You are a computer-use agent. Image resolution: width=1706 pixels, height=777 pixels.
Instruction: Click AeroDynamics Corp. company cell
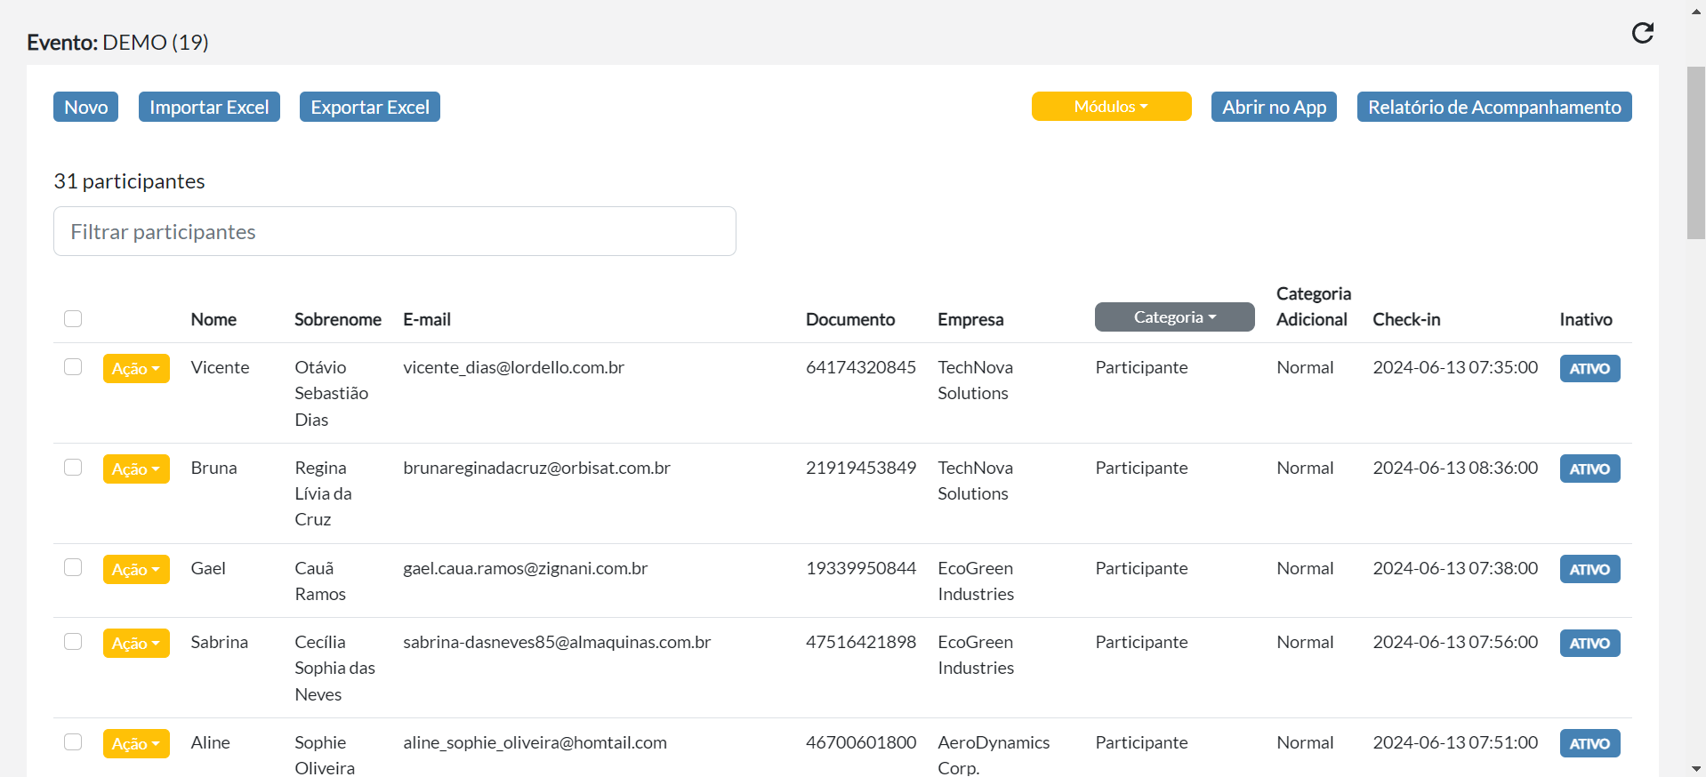point(994,755)
